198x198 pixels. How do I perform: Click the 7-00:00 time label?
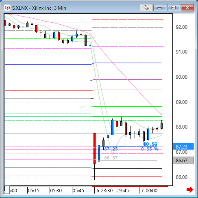(x=149, y=191)
